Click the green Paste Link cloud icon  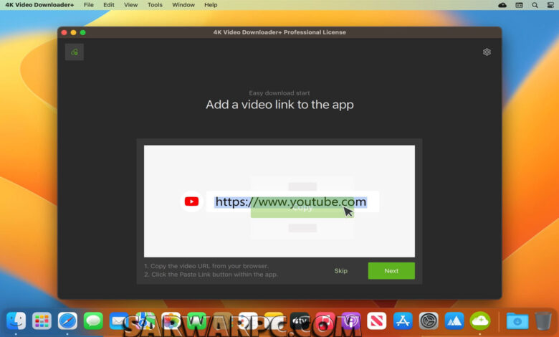pos(74,52)
